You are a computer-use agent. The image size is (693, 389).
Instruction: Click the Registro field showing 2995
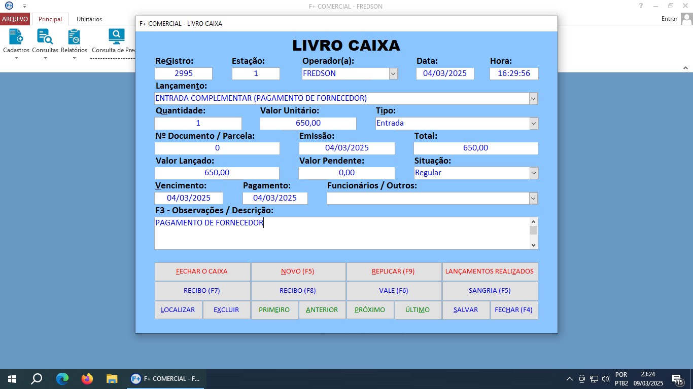(184, 73)
